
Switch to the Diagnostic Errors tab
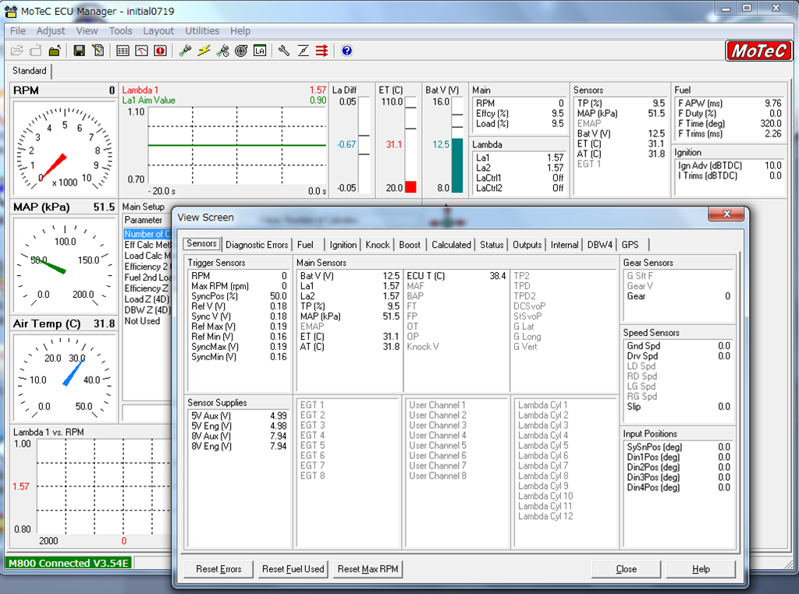[257, 245]
